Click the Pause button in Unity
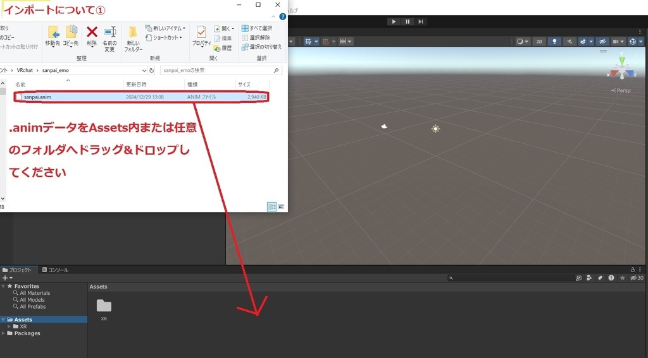This screenshot has width=648, height=358. click(407, 21)
